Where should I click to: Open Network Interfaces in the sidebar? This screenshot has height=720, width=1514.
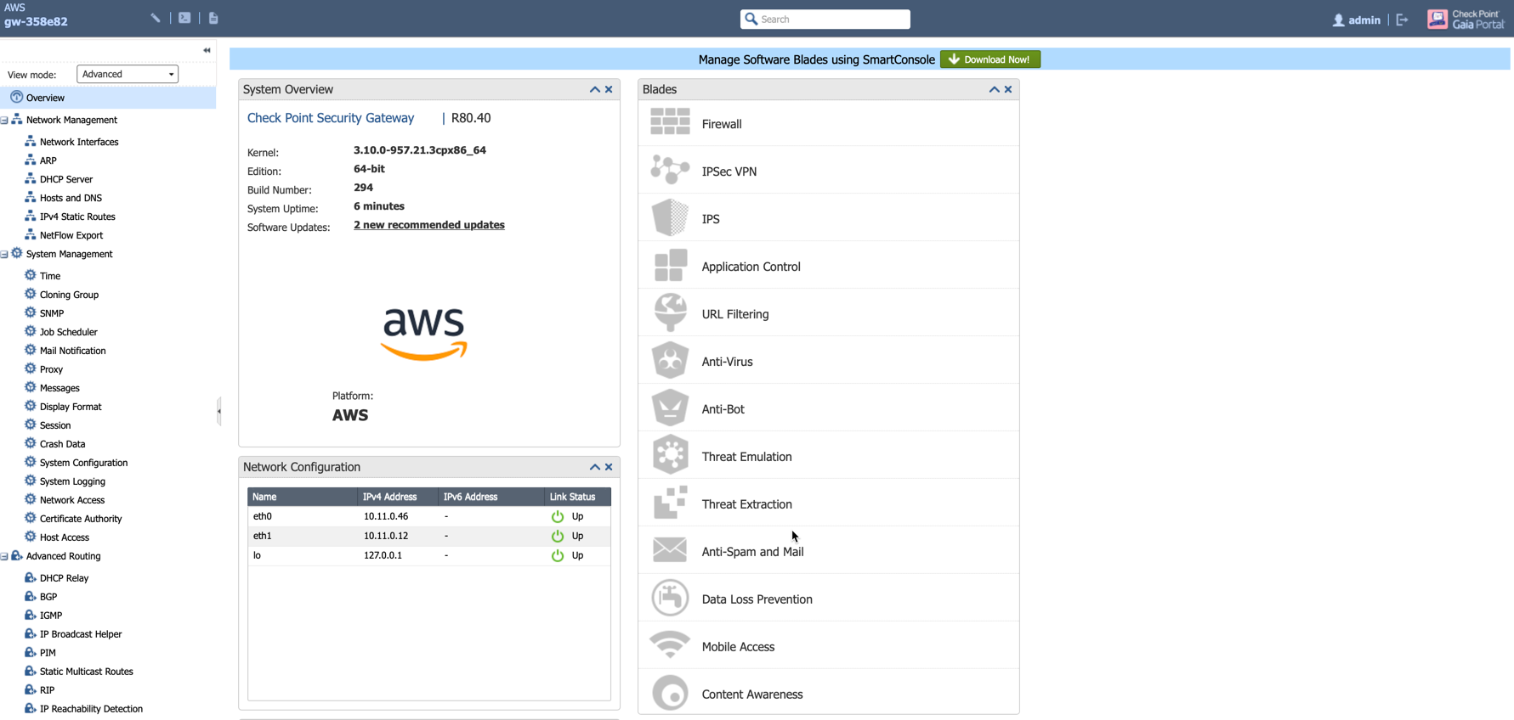click(79, 142)
